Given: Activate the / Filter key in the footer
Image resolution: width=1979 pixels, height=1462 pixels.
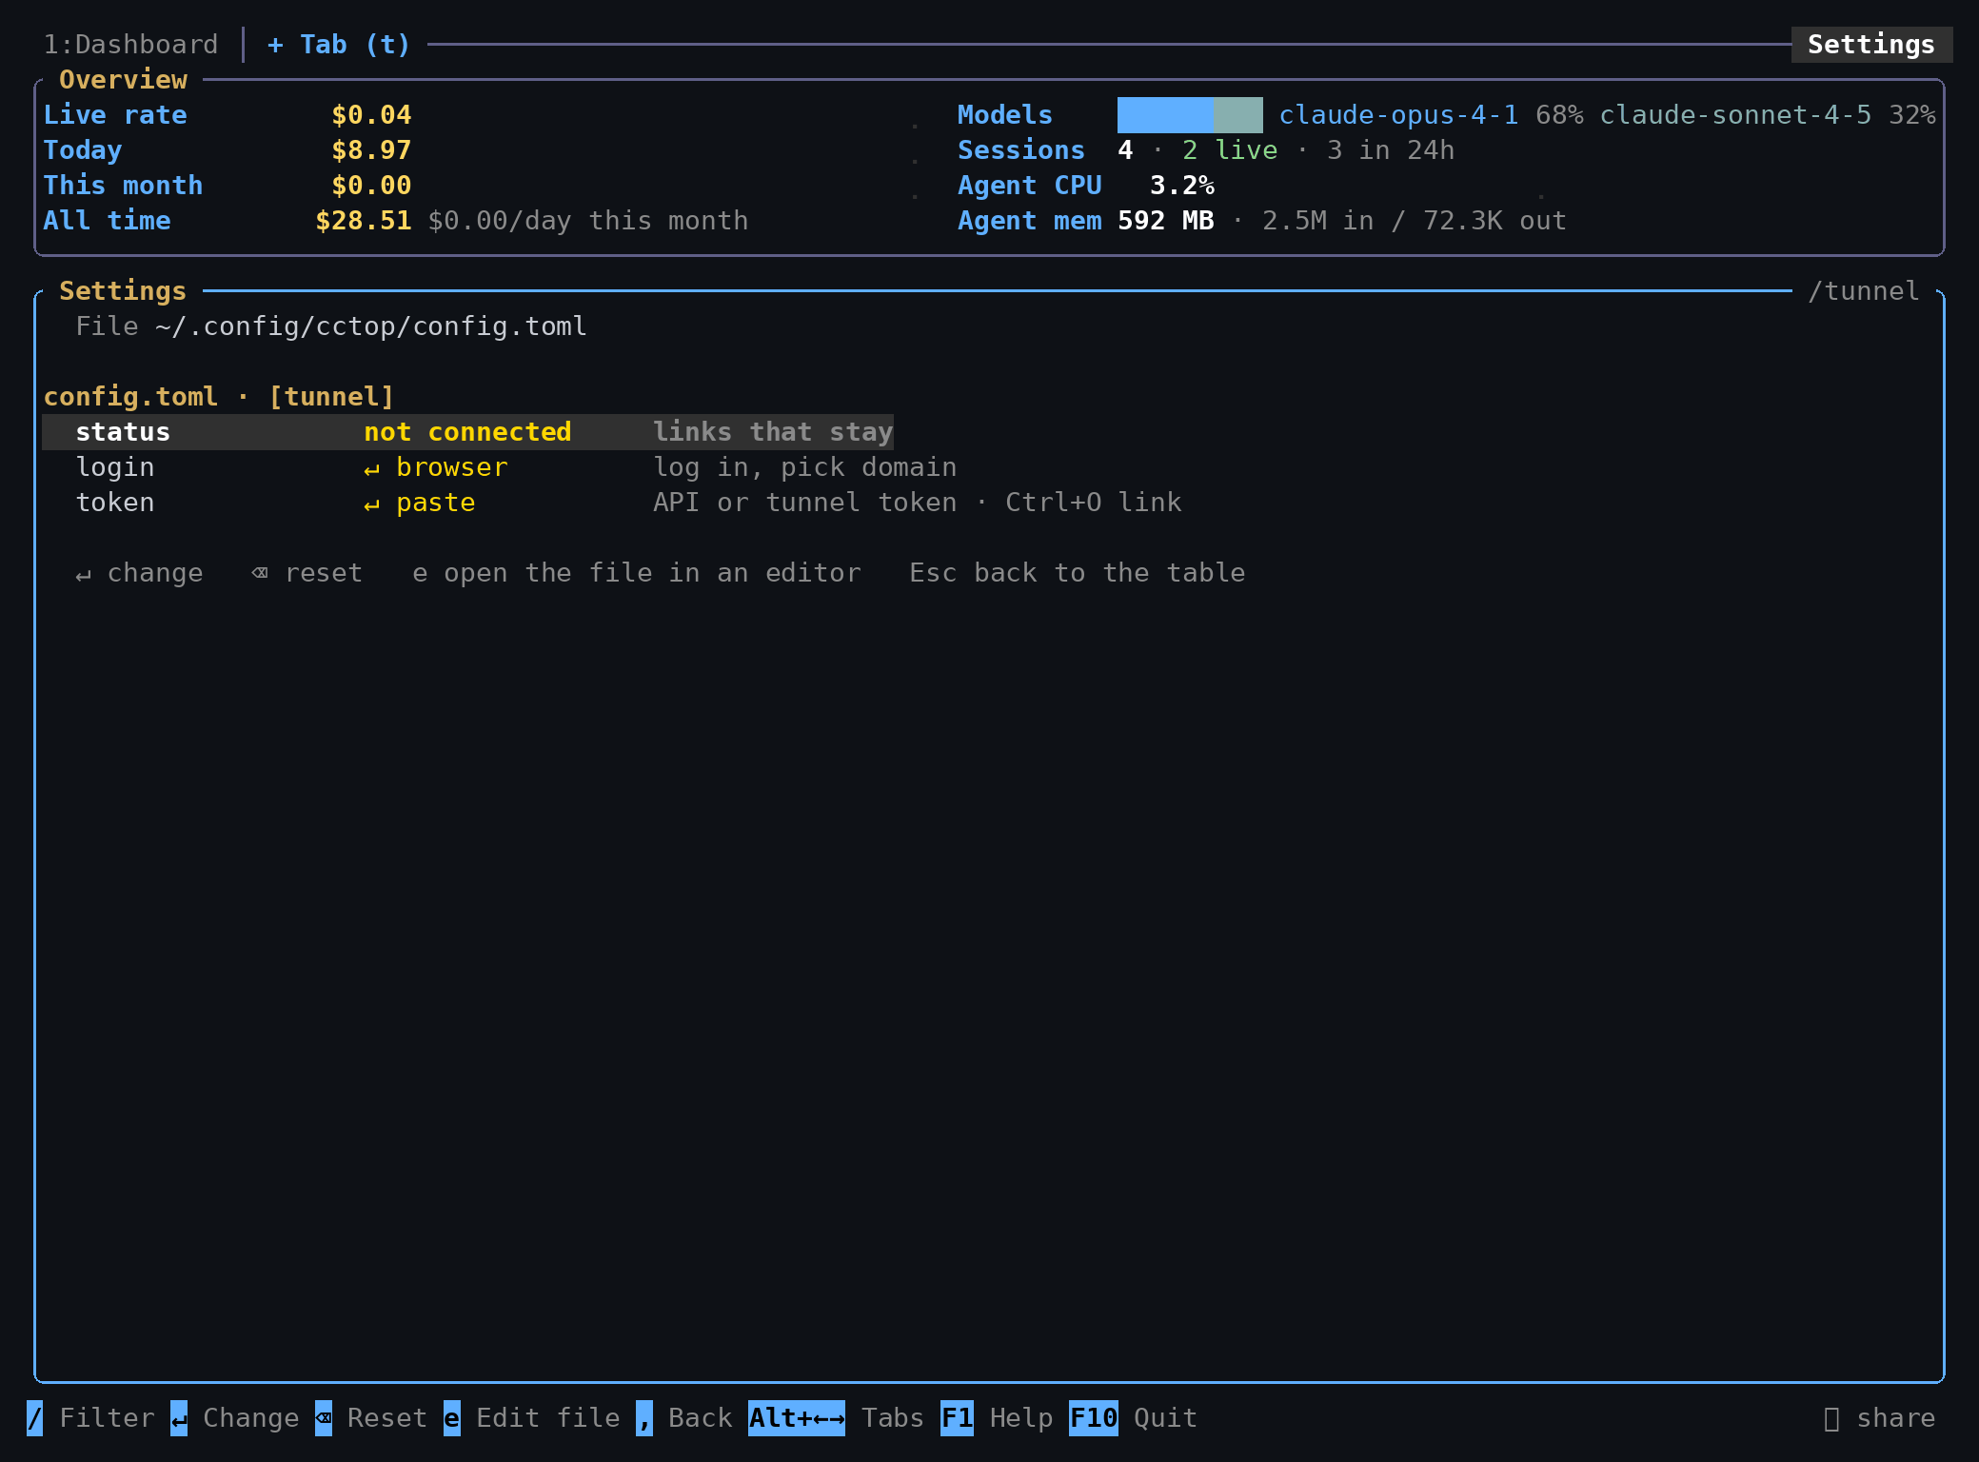Looking at the screenshot, I should [34, 1418].
